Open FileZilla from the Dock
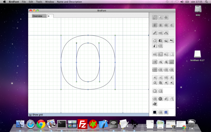 pyautogui.click(x=82, y=124)
